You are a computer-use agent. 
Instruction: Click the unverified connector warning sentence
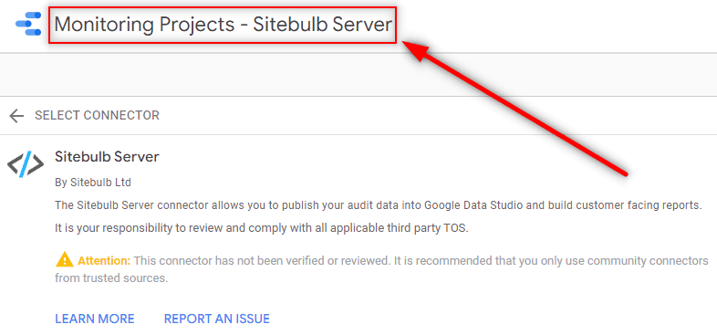pyautogui.click(x=421, y=261)
